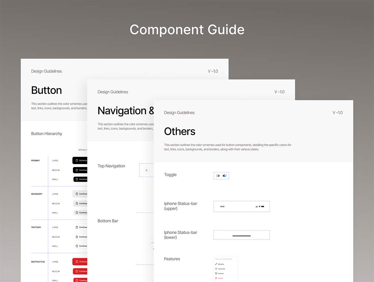The height and width of the screenshot is (282, 374).
Task: Click the small tertiary Continue button
Action: (80, 246)
